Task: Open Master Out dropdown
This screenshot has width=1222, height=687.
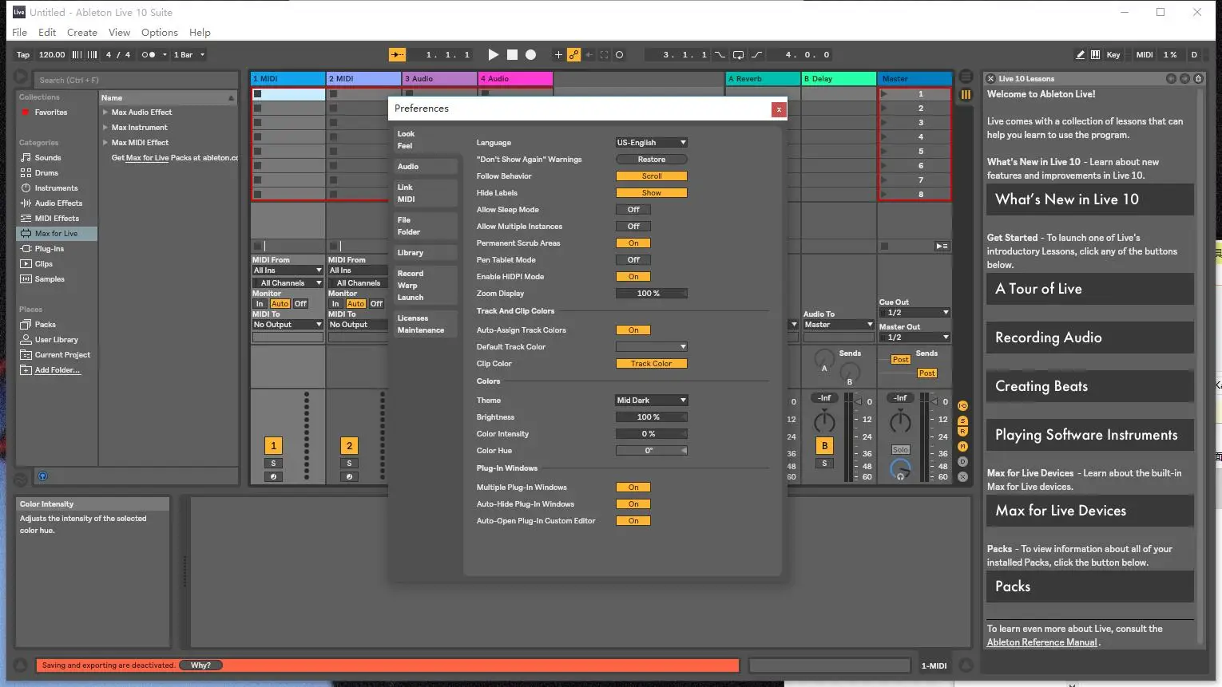Action: pos(914,337)
